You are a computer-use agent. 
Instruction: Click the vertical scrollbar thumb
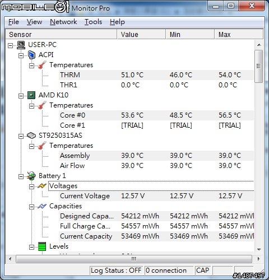(x=259, y=66)
